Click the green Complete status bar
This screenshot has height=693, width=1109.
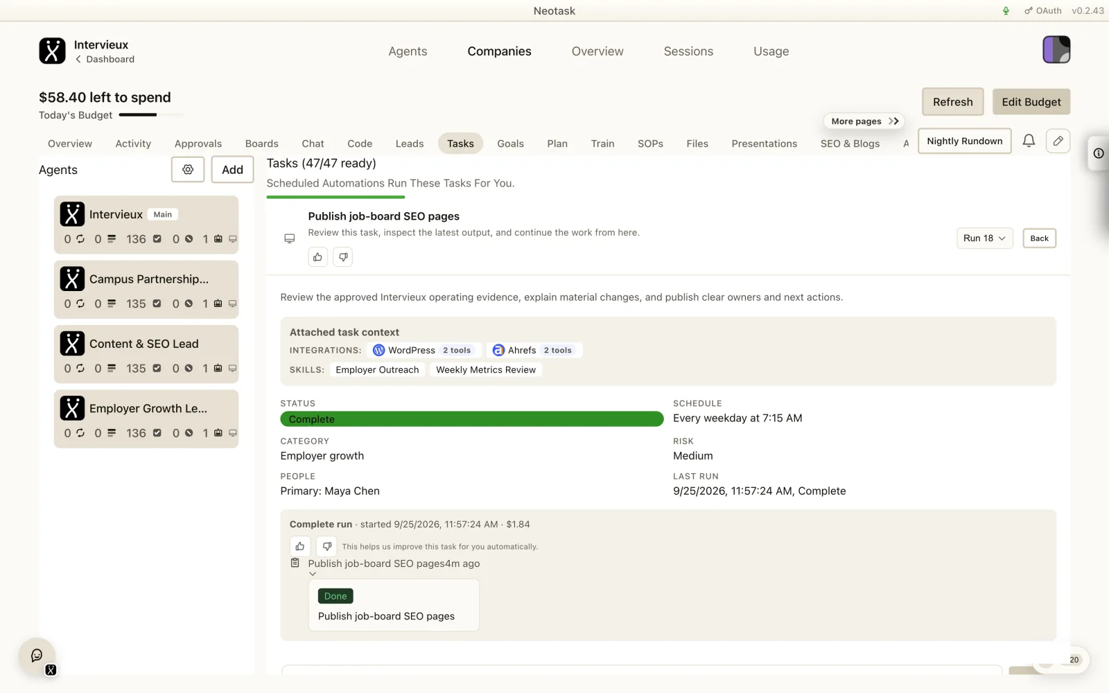pyautogui.click(x=471, y=419)
